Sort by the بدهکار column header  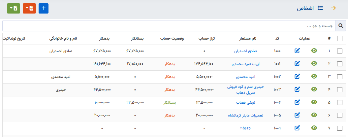pos(102,39)
